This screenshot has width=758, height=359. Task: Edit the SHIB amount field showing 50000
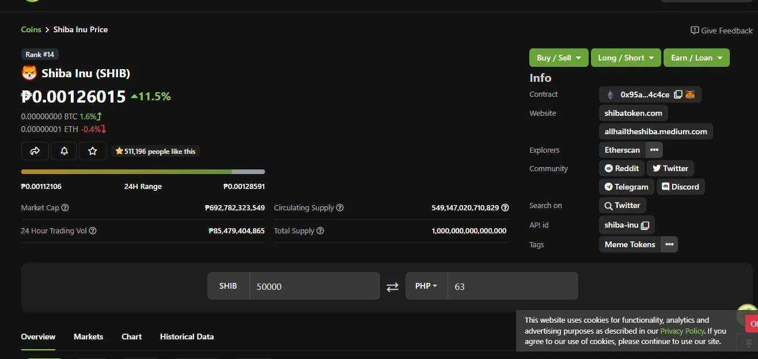(x=314, y=286)
